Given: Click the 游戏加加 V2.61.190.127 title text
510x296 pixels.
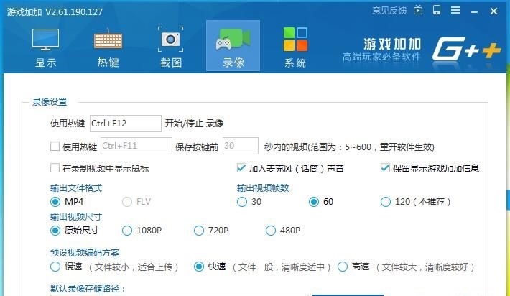Looking at the screenshot, I should 55,12.
